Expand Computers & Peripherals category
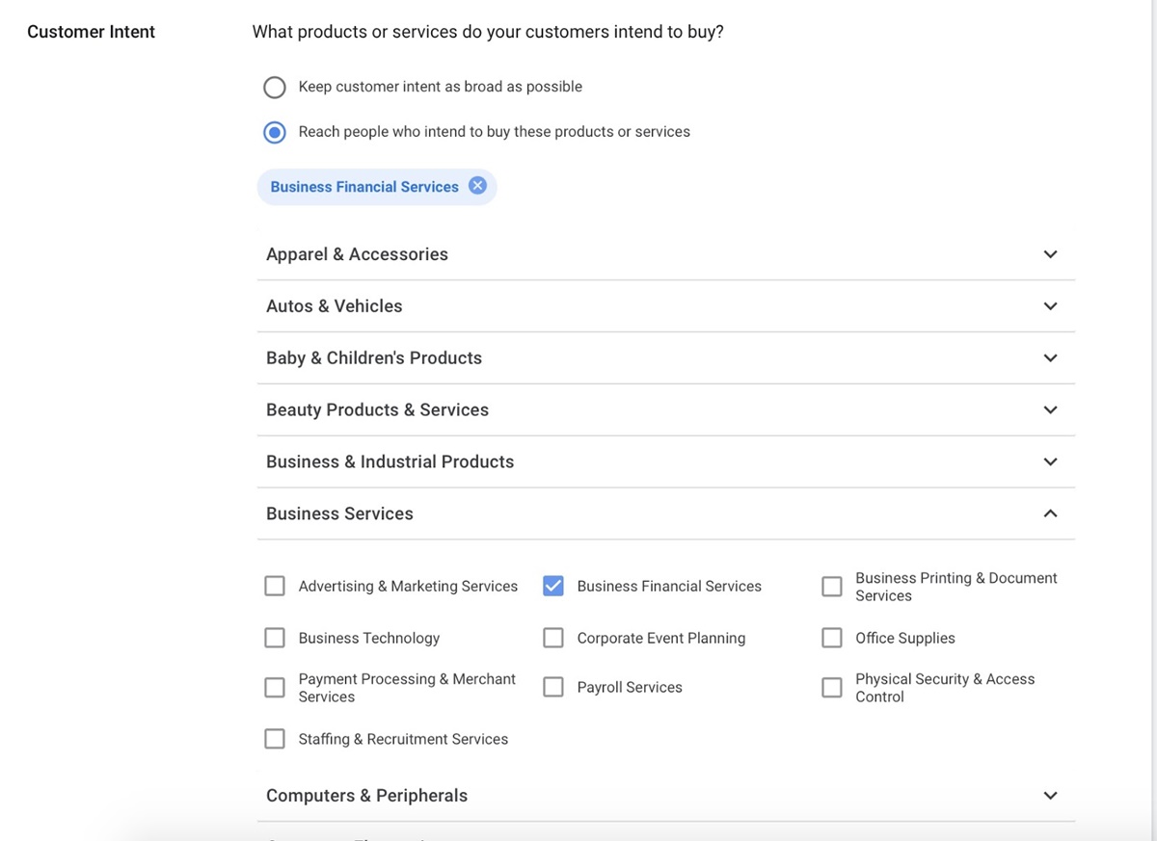1157x841 pixels. tap(1050, 796)
